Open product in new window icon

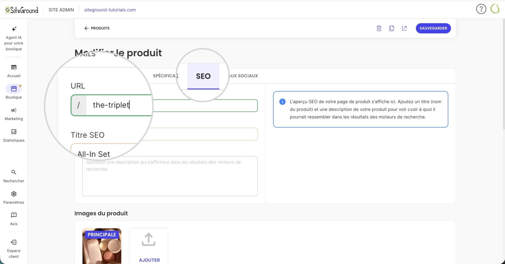404,28
